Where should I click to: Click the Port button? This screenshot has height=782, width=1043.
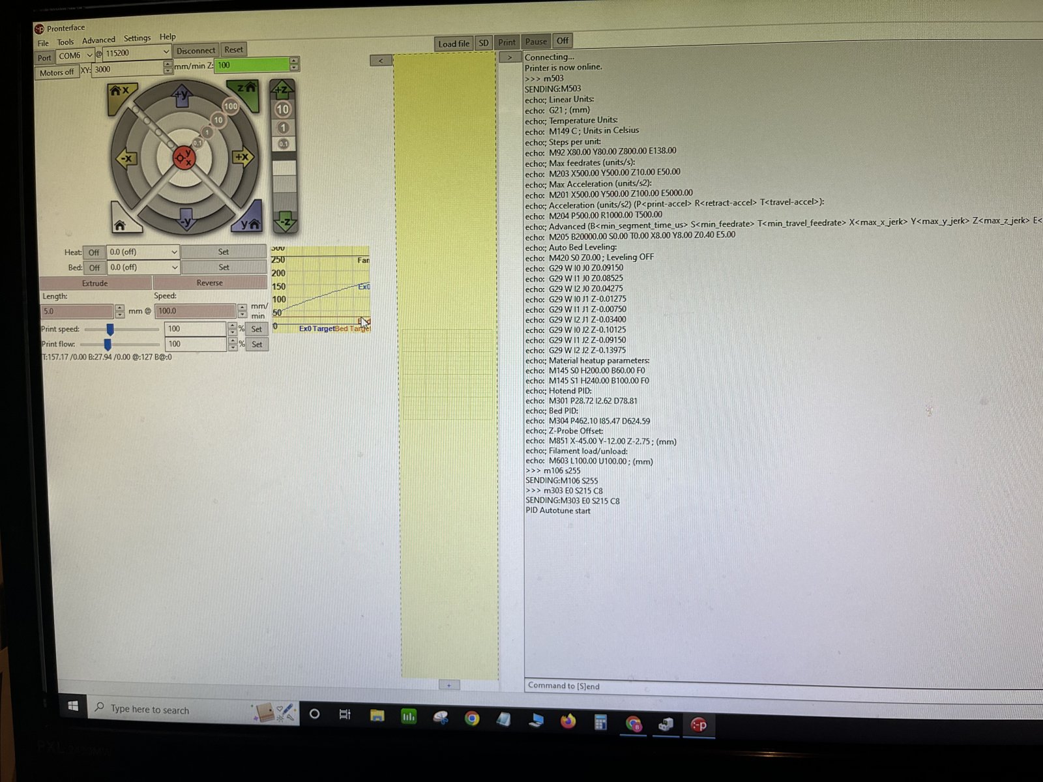coord(44,57)
